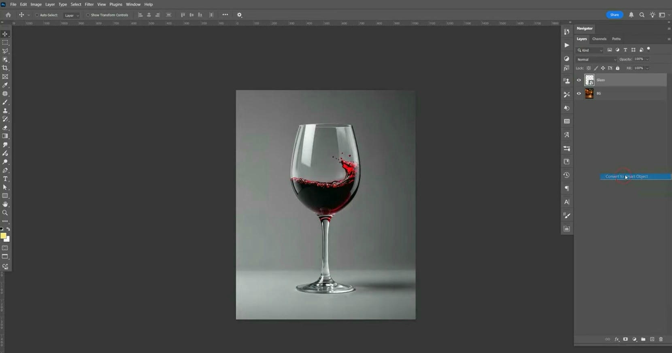Create new adjustment layer
Image resolution: width=672 pixels, height=353 pixels.
[x=634, y=339]
